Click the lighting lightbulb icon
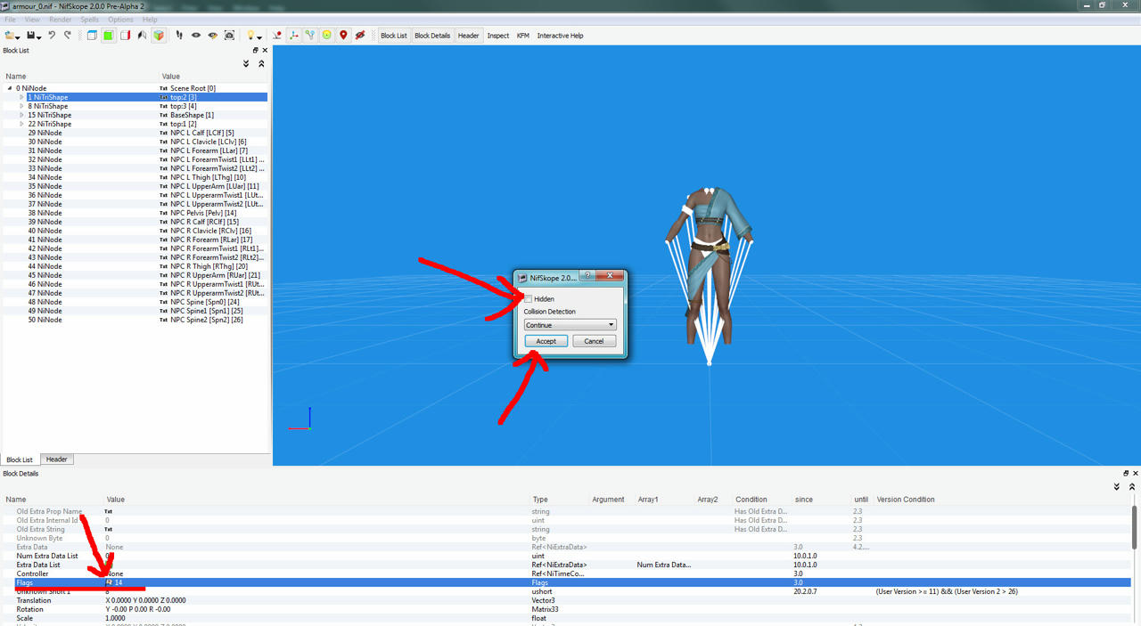The width and height of the screenshot is (1141, 626). pos(251,36)
